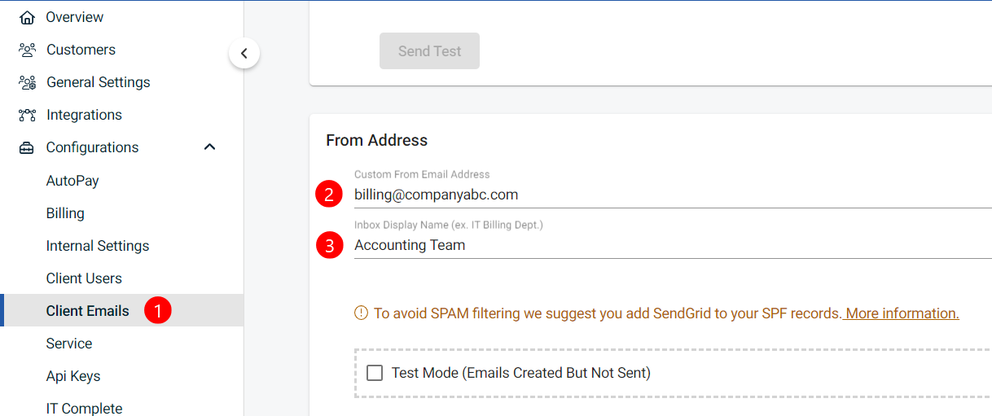Screen dimensions: 992x416
Task: Open Internal Settings in sidebar
Action: [x=98, y=246]
